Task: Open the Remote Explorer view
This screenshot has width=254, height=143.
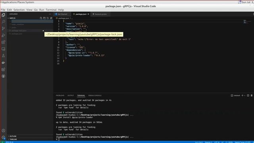Action: click(x=3, y=49)
